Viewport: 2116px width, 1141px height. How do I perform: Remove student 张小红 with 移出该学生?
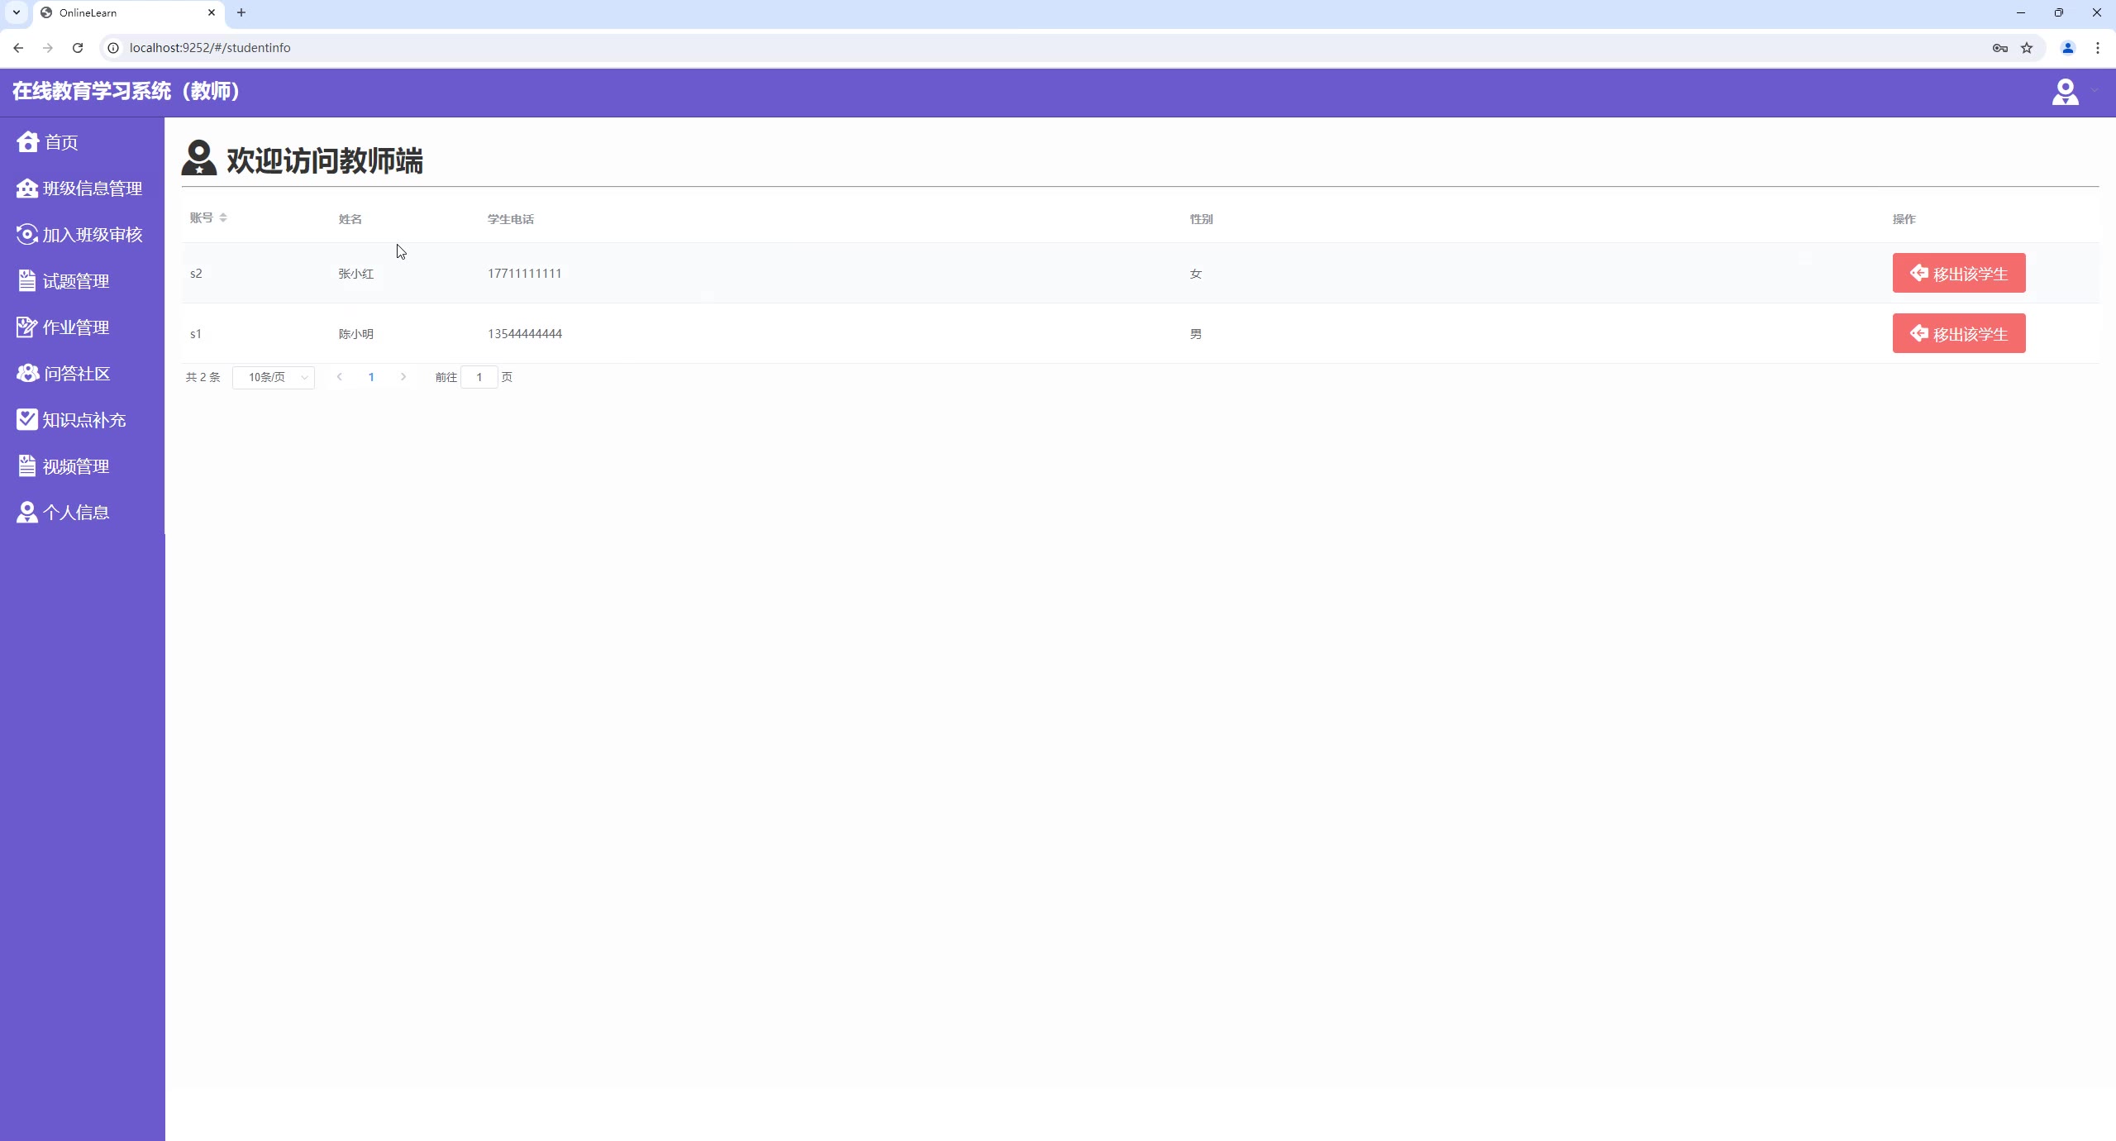click(x=1958, y=274)
